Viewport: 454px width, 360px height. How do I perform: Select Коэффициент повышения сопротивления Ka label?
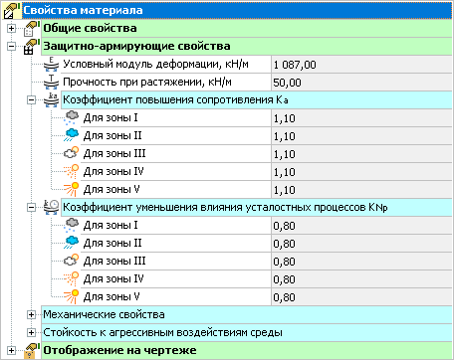pyautogui.click(x=175, y=100)
